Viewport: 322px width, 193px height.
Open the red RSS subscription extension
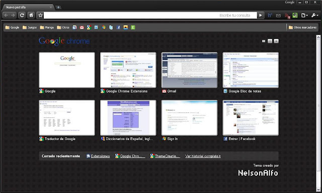click(287, 16)
